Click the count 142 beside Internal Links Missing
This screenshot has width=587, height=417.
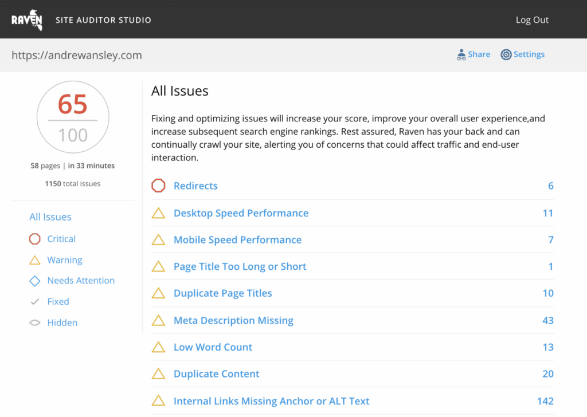pos(546,401)
